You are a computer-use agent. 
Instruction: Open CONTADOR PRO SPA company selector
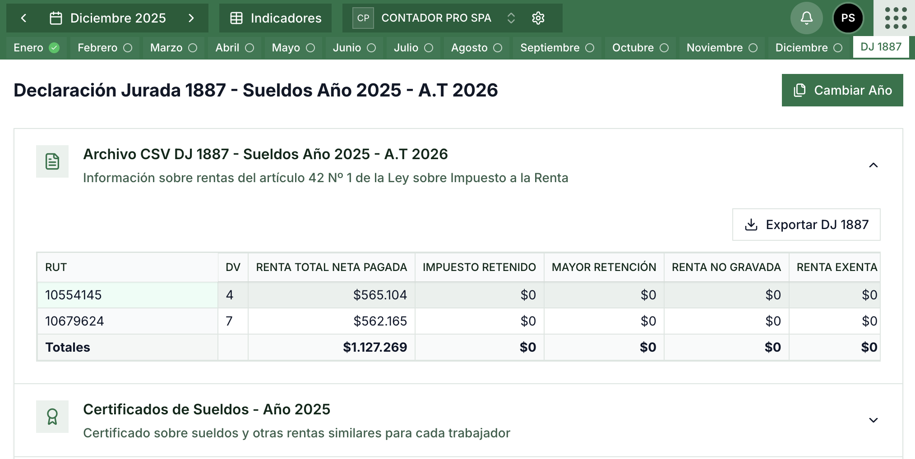436,18
